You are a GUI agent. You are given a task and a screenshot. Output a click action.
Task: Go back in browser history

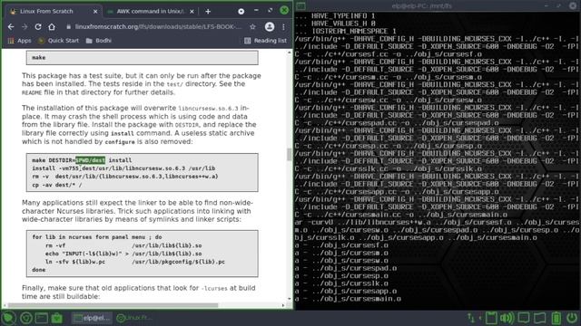(x=11, y=26)
